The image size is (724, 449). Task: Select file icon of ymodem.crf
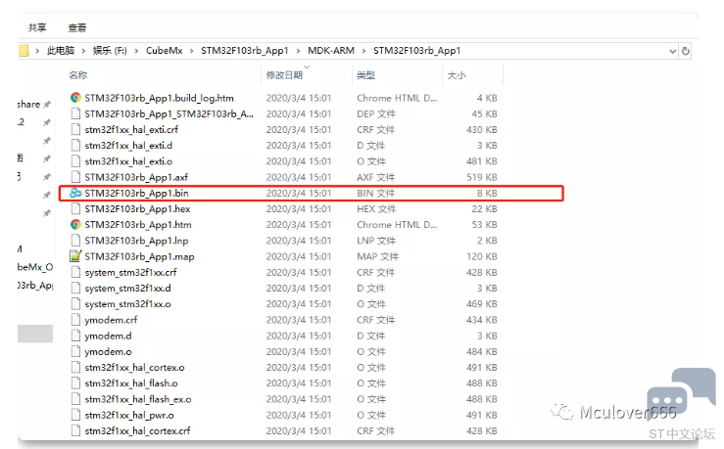coord(75,320)
